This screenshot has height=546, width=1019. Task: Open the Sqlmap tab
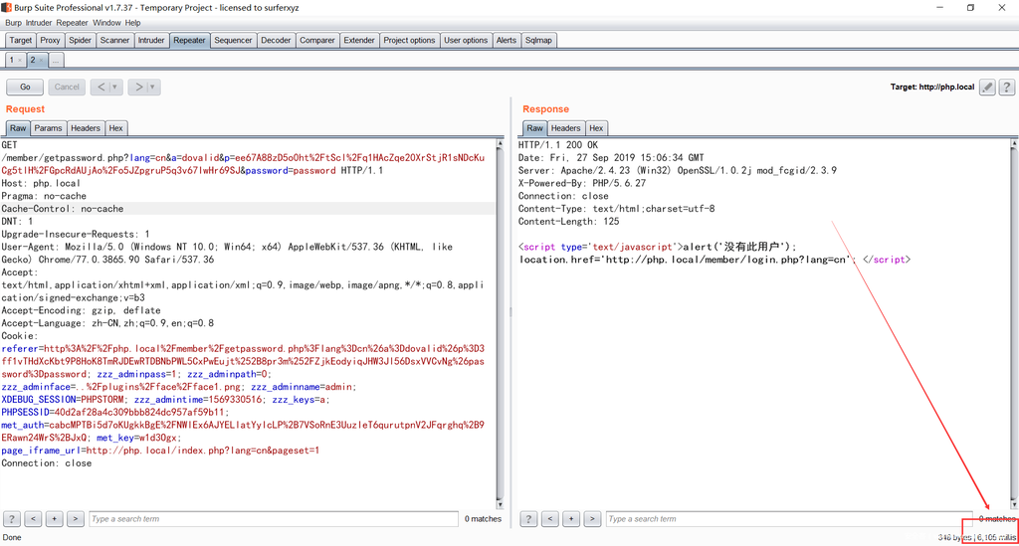(x=538, y=40)
